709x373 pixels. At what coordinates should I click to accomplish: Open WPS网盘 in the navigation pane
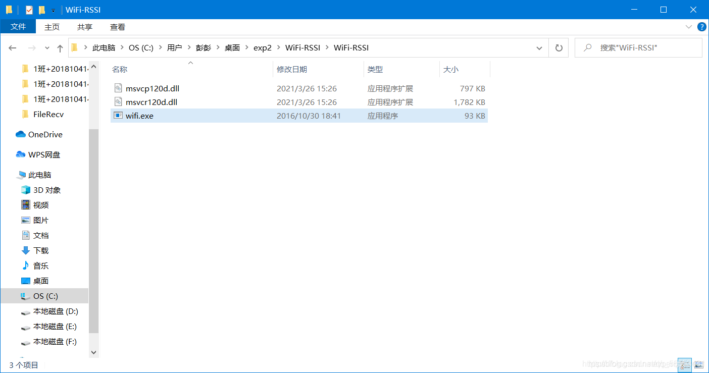44,154
